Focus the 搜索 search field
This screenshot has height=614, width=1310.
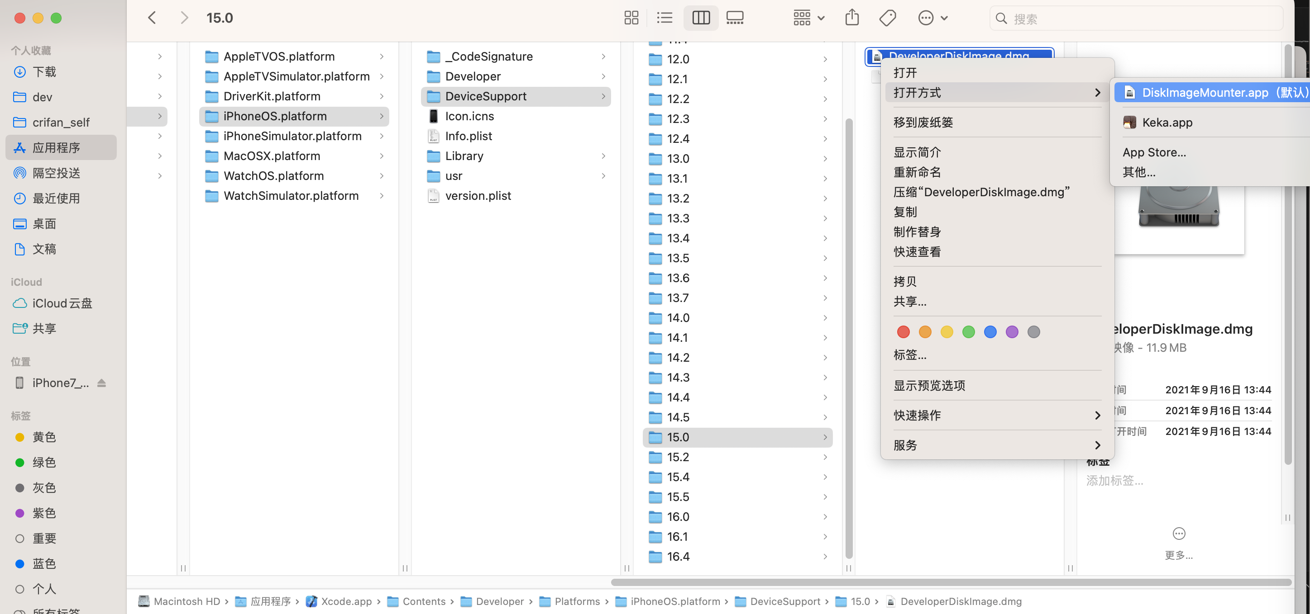coord(1136,19)
